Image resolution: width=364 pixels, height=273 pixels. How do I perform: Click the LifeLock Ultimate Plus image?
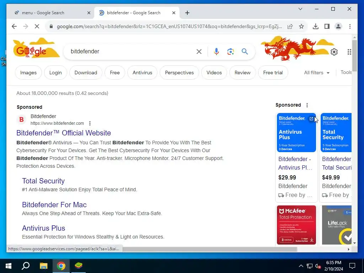click(x=336, y=225)
